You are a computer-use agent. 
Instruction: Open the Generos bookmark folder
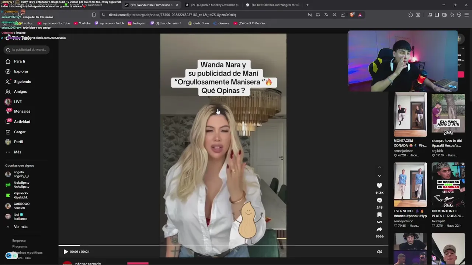click(221, 23)
